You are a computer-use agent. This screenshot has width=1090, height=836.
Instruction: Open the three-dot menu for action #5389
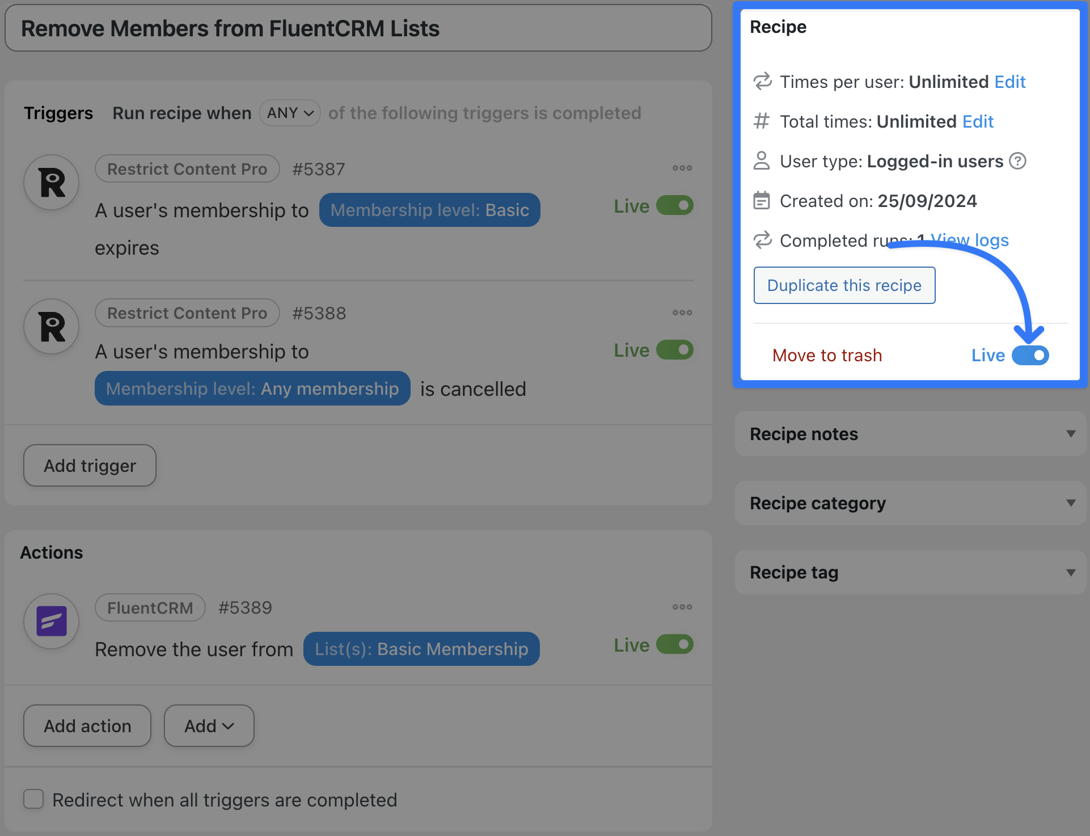click(682, 607)
